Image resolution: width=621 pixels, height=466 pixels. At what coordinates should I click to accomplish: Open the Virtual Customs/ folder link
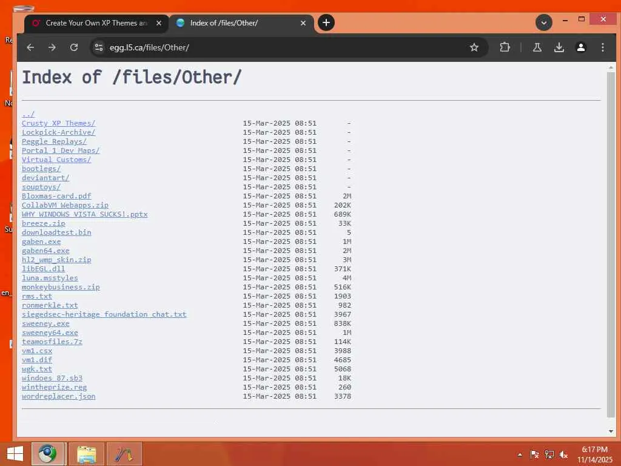tap(56, 160)
